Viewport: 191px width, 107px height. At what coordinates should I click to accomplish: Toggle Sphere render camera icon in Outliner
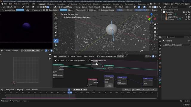pyautogui.click(x=189, y=19)
